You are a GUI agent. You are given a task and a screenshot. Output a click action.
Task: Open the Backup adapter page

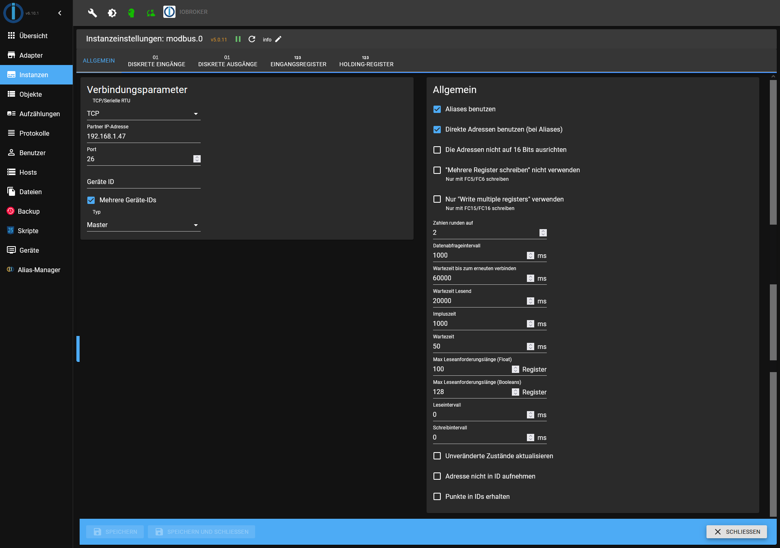tap(37, 211)
